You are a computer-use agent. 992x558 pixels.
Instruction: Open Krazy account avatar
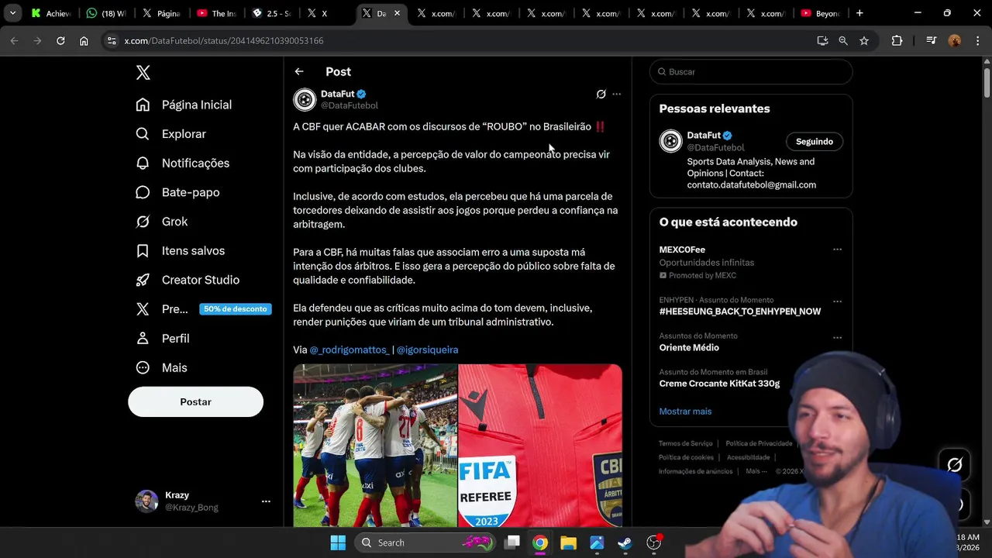[x=146, y=501]
